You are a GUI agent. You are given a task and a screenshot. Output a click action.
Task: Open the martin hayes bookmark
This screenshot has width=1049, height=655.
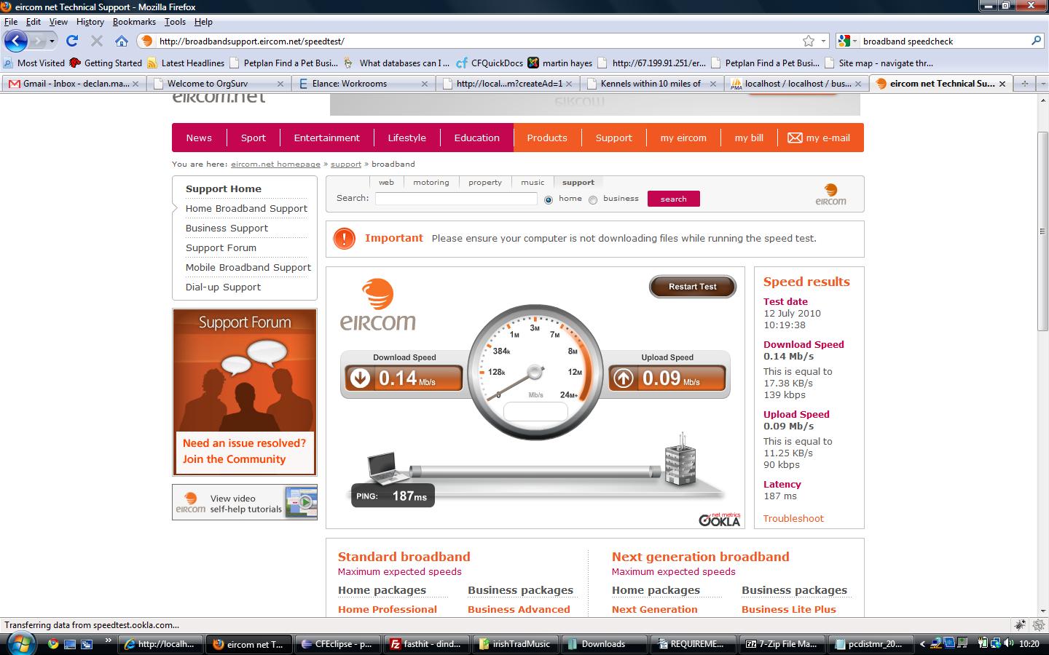(560, 63)
